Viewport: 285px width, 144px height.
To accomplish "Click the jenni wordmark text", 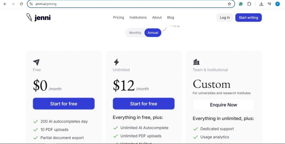I will [x=42, y=18].
